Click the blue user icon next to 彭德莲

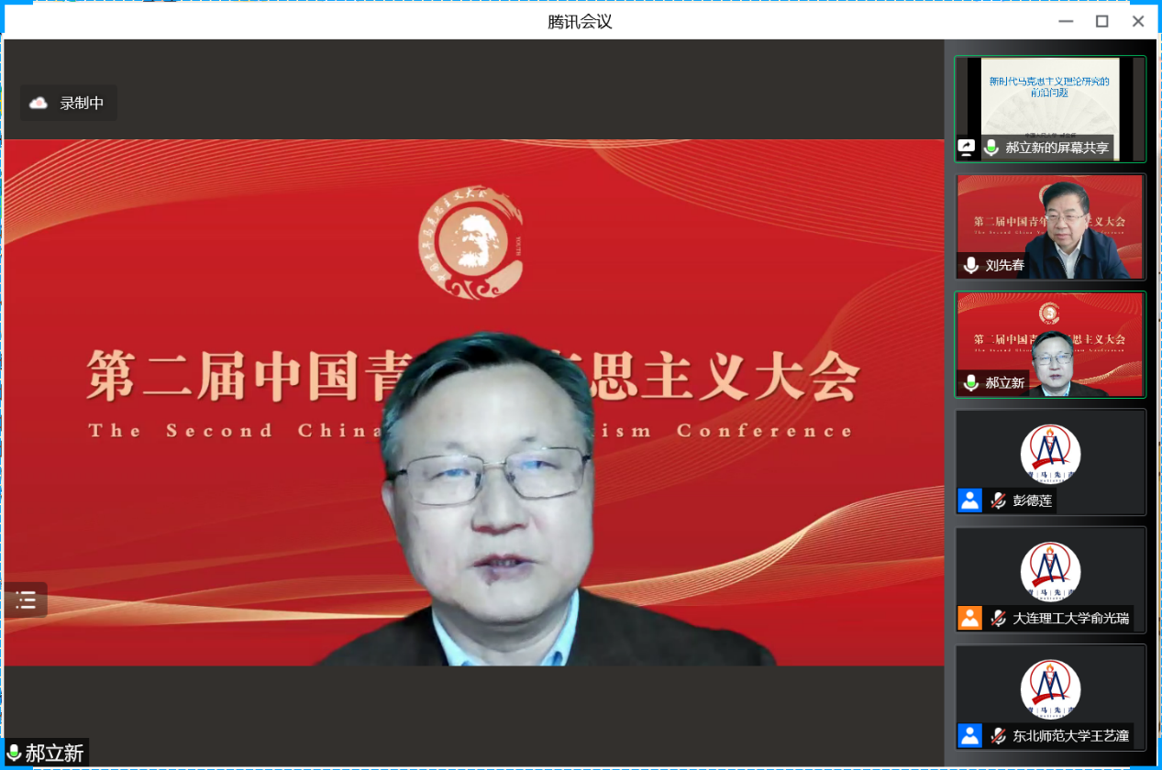[x=969, y=500]
